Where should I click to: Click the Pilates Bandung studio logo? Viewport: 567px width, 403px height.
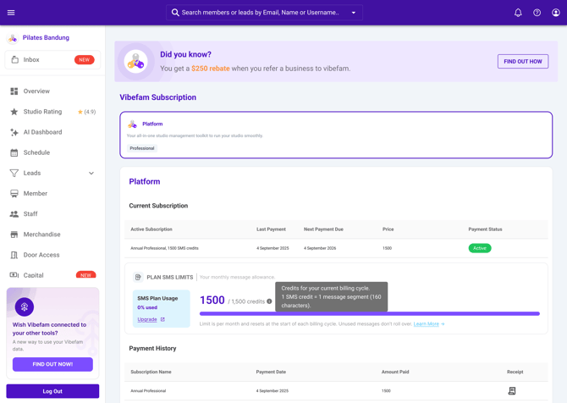click(13, 37)
